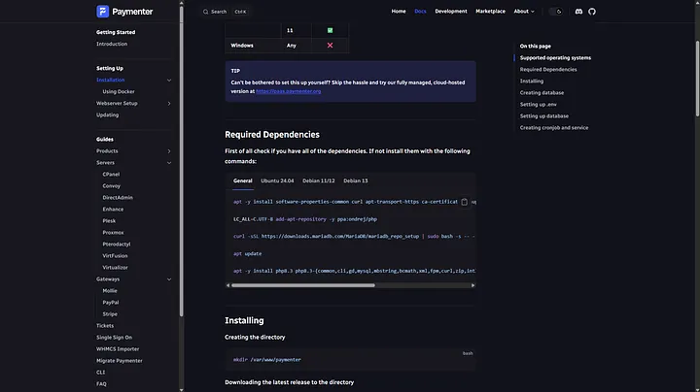This screenshot has height=392, width=700.
Task: Collapse the Installation sidebar section
Action: (x=169, y=81)
